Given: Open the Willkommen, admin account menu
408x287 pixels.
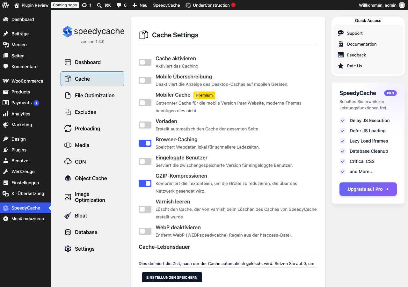Looking at the screenshot, I should click(x=382, y=5).
